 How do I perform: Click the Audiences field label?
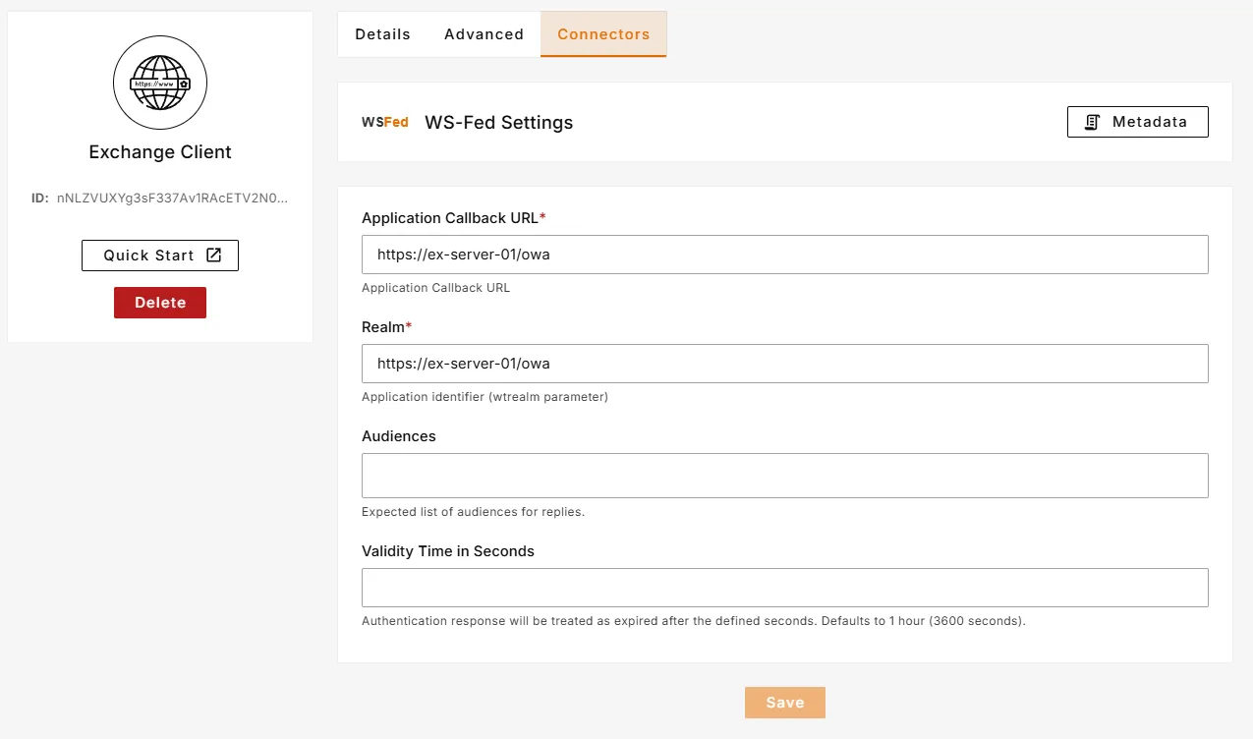(399, 436)
